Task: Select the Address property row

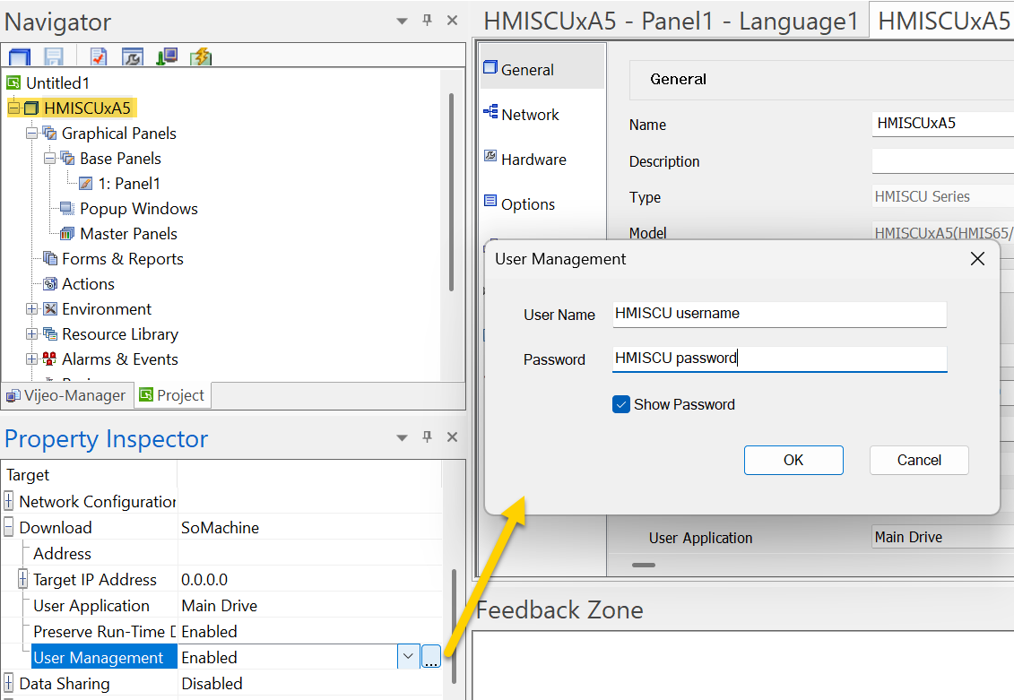Action: [222, 553]
